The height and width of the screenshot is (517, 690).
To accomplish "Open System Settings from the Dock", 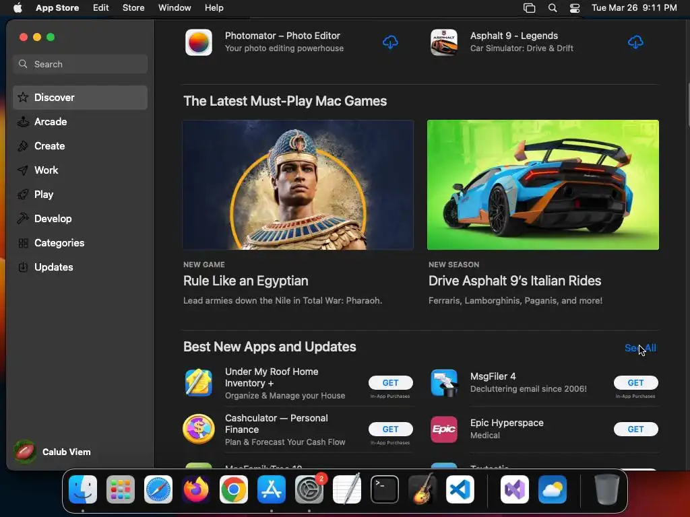I will tap(309, 489).
